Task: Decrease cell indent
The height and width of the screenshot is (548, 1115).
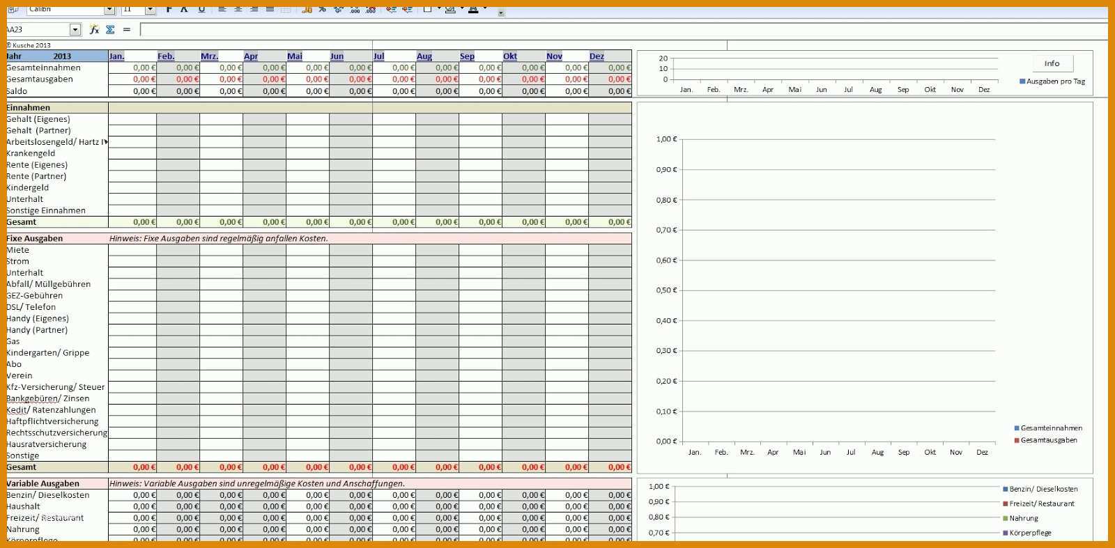Action: click(391, 10)
